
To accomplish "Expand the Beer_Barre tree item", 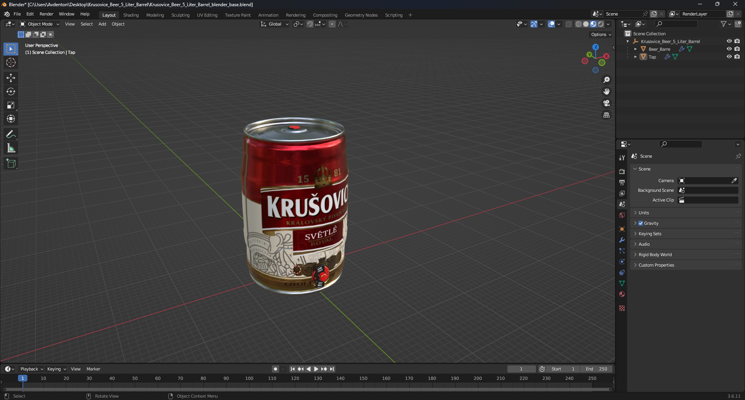I will [635, 49].
